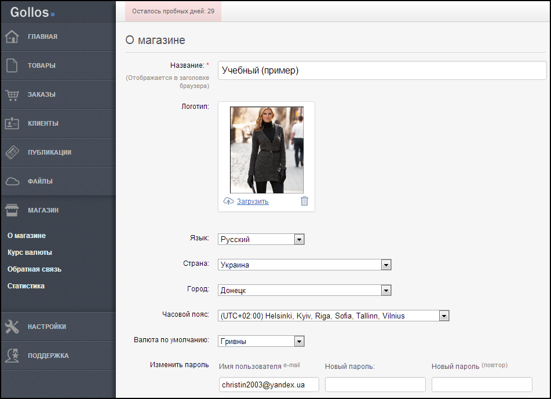Image resolution: width=551 pixels, height=399 pixels.
Task: Open the Настройки menu label
Action: point(47,327)
